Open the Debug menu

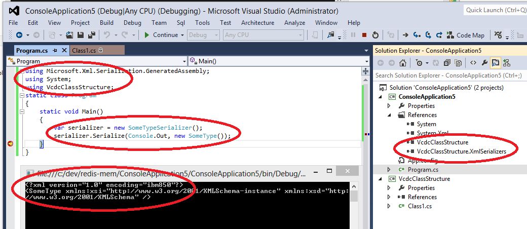tap(132, 23)
